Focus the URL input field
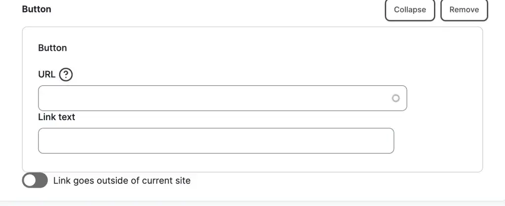 click(x=222, y=98)
